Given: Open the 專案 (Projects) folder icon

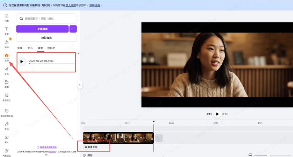Looking at the screenshot, I should tap(7, 82).
